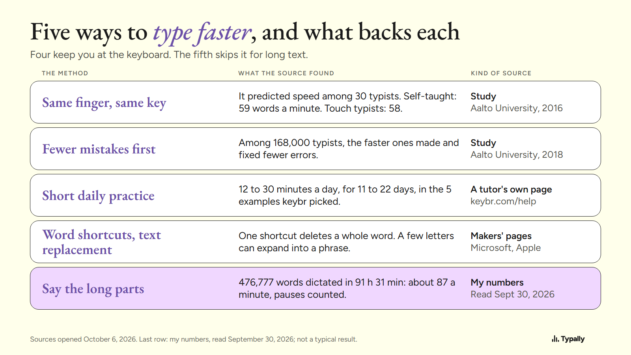The height and width of the screenshot is (355, 631).
Task: Click 'Word shortcuts, text replacement' title
Action: 102,242
